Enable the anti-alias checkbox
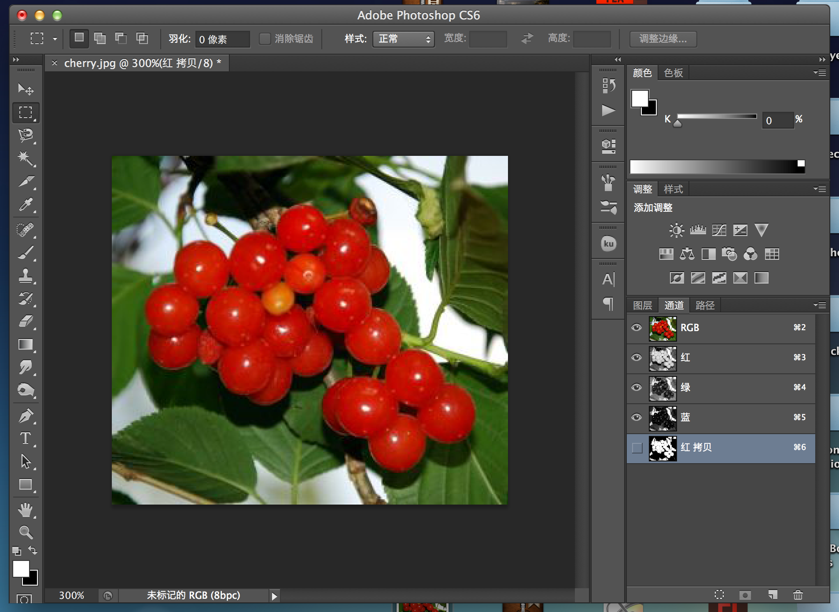 [265, 39]
